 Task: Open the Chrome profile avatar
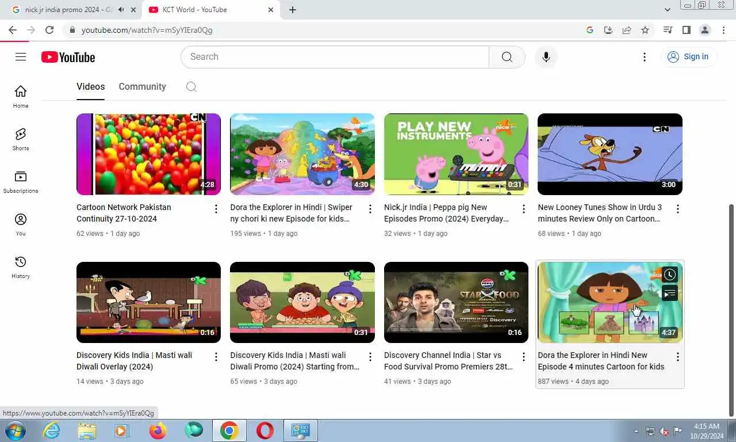(705, 30)
